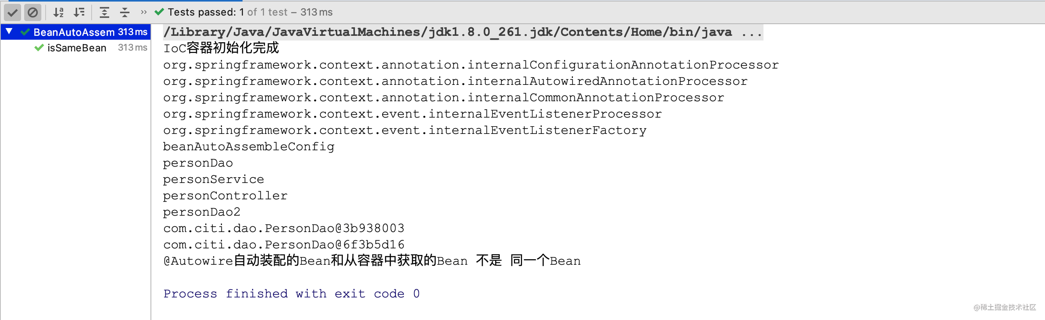
Task: Select the isSameBean test entry
Action: pos(77,48)
